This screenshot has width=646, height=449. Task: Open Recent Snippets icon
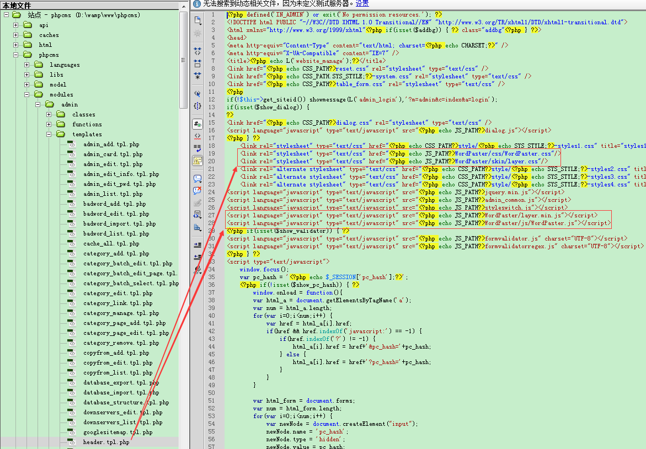click(197, 215)
